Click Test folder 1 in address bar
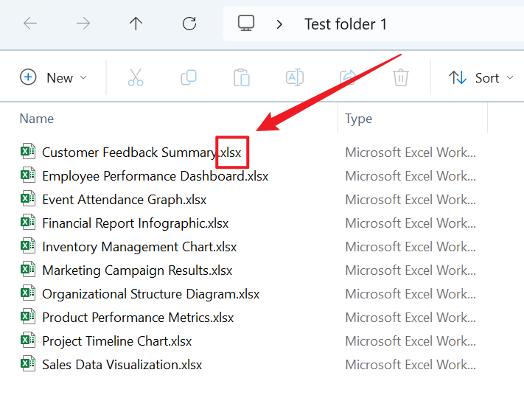The width and height of the screenshot is (524, 395). click(345, 24)
